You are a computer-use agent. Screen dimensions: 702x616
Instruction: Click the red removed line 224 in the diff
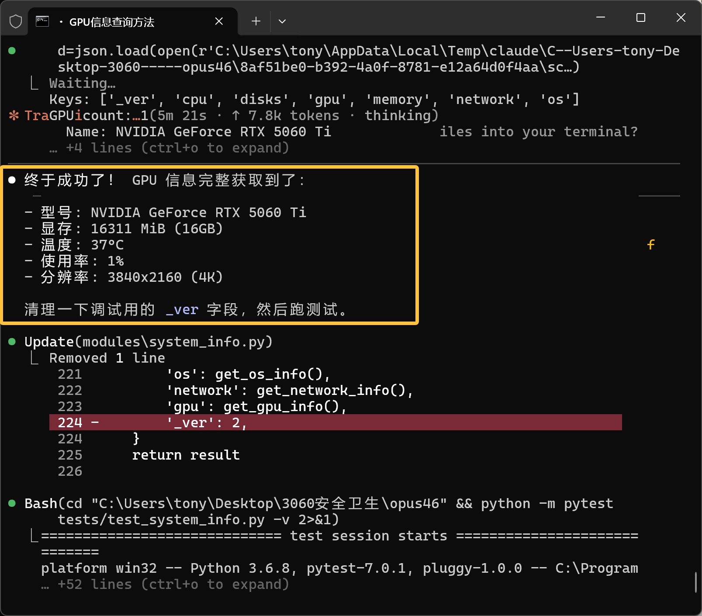[x=335, y=422]
